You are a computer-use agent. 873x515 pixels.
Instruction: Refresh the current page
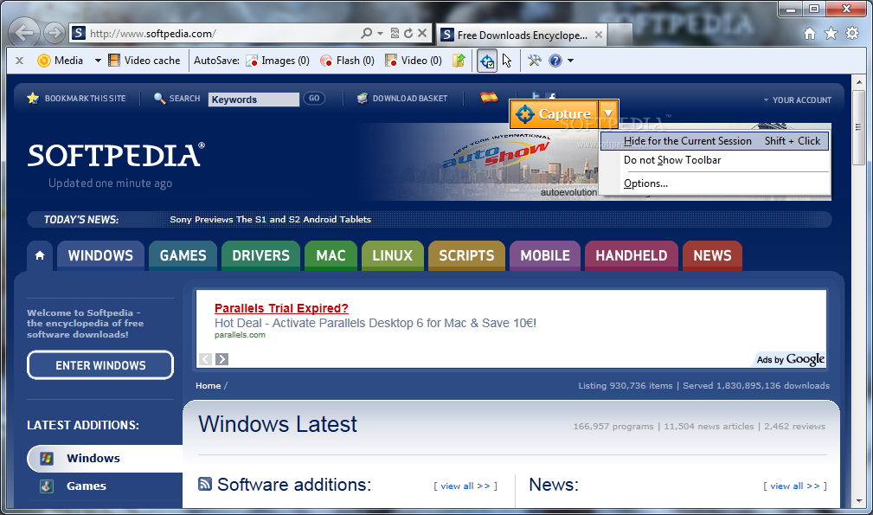pyautogui.click(x=408, y=34)
